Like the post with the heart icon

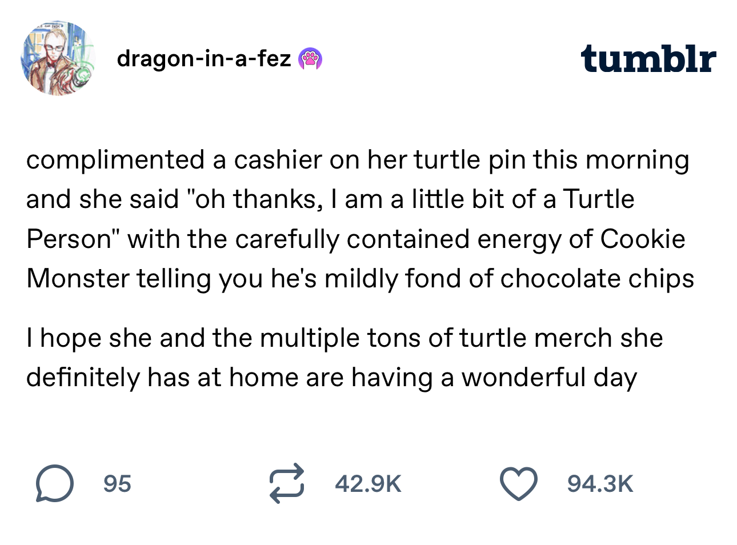518,484
